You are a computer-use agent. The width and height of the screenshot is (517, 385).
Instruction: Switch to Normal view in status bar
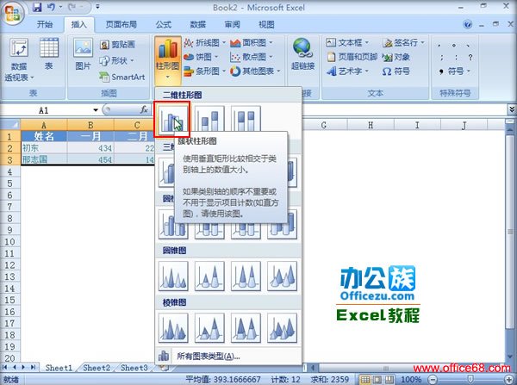pyautogui.click(x=364, y=379)
